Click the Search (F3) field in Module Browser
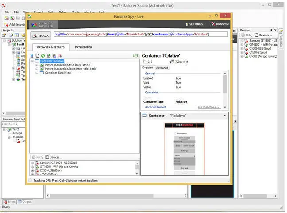This screenshot has height=213, width=287. [x=13, y=124]
